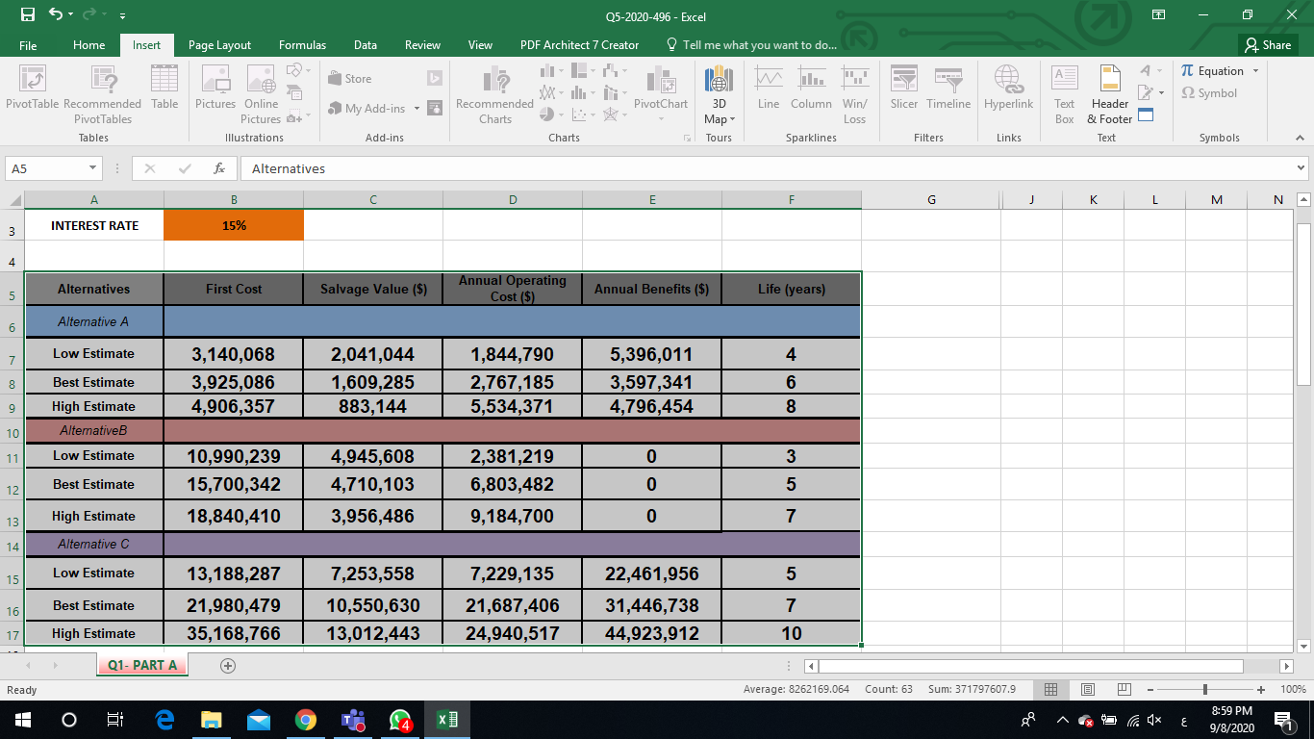
Task: Click the Share button
Action: [x=1267, y=44]
